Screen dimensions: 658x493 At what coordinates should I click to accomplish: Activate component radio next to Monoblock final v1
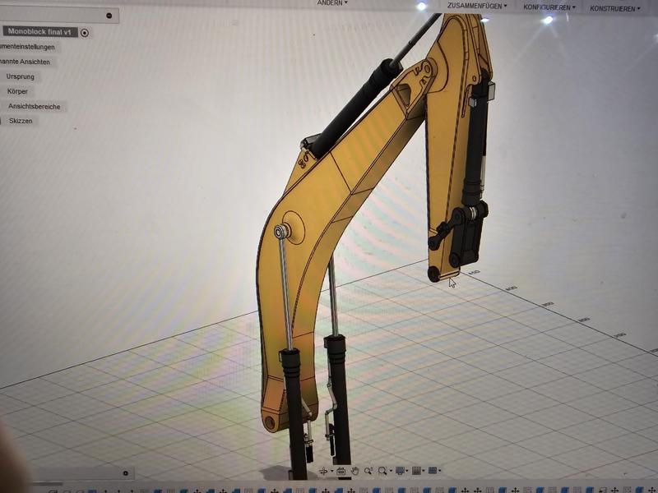[x=85, y=33]
